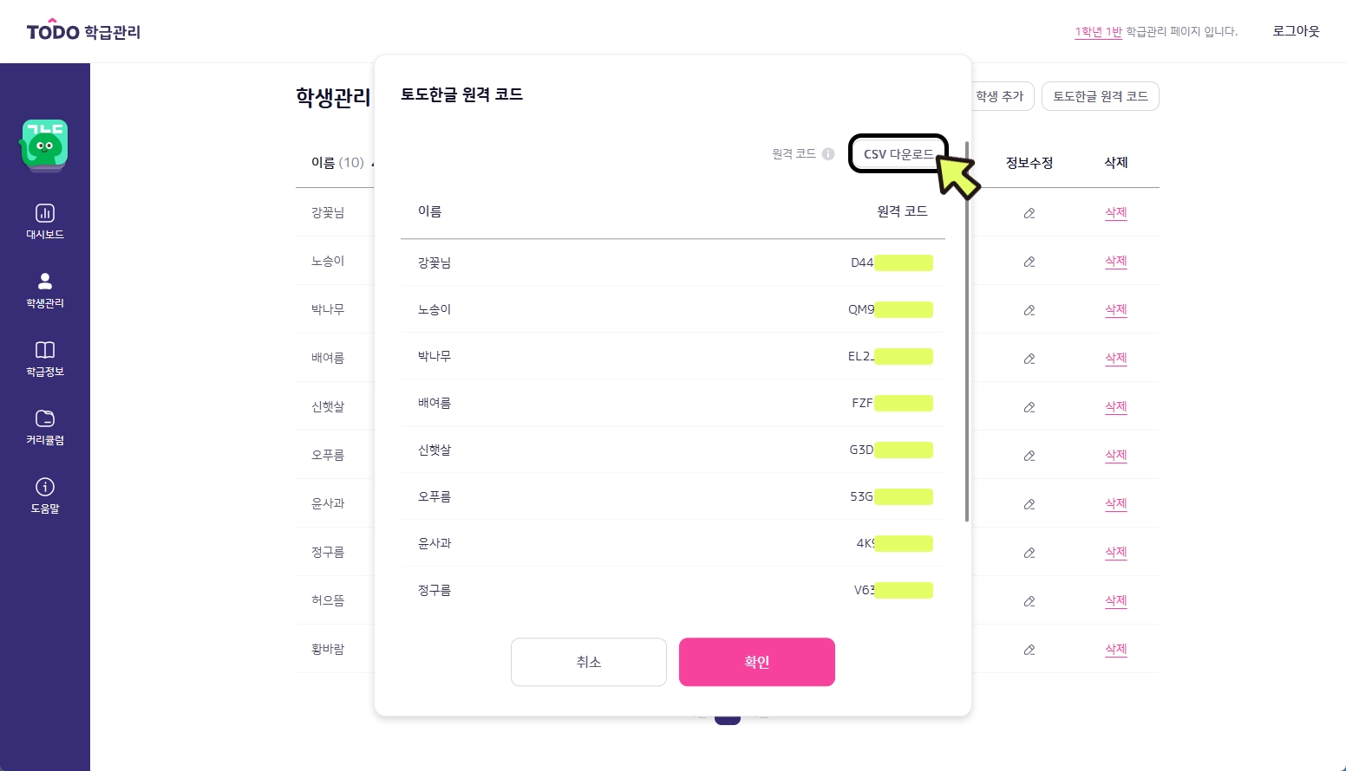Open the Dashboard (대시보드) sidebar icon
Screen dimensions: 1346x771
pos(45,213)
